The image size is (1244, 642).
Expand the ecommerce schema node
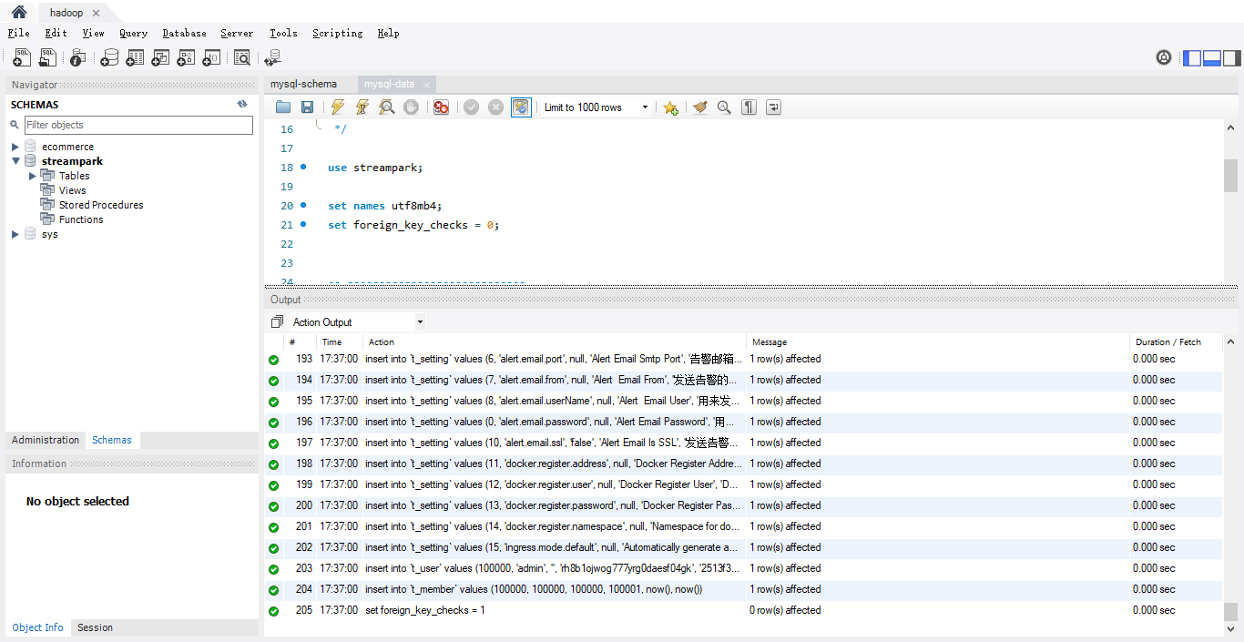pos(15,147)
